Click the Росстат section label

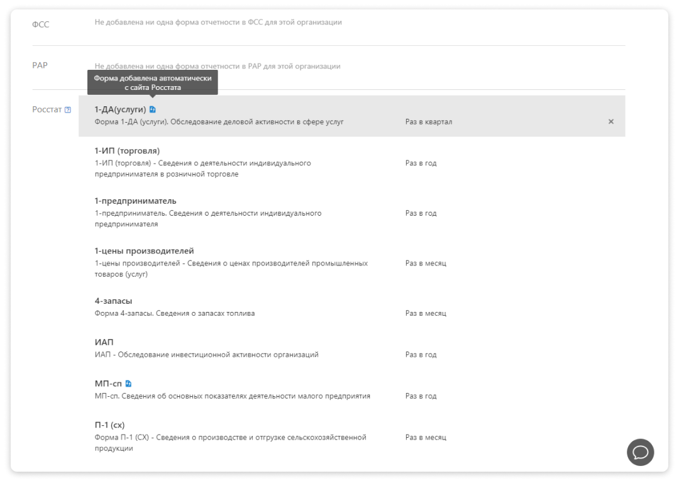[47, 109]
